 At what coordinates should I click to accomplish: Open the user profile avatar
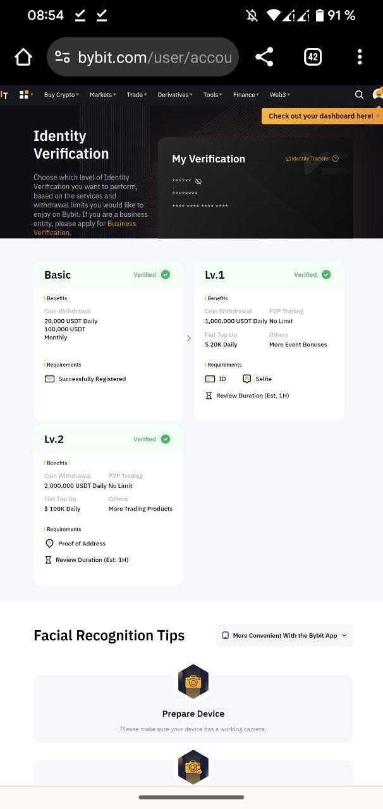(x=378, y=94)
